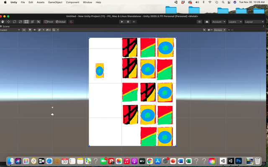
Task: Toggle scene audio mute
Action: click(x=34, y=30)
